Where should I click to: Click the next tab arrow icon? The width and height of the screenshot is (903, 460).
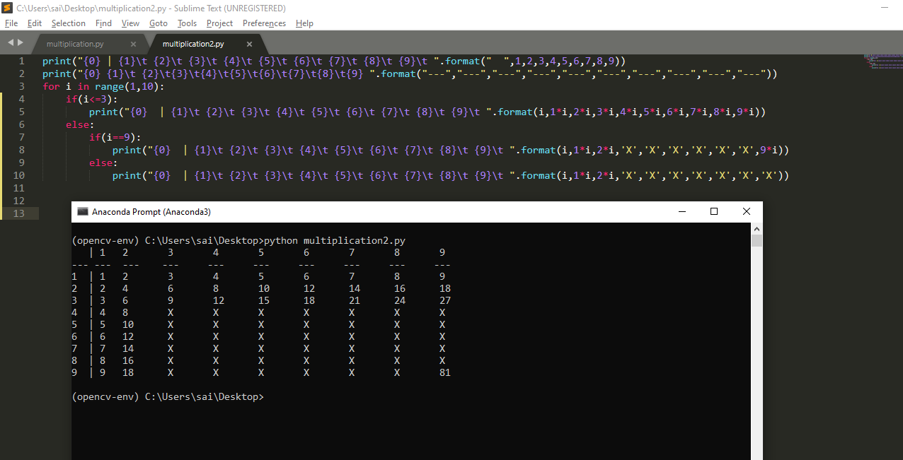(x=20, y=43)
